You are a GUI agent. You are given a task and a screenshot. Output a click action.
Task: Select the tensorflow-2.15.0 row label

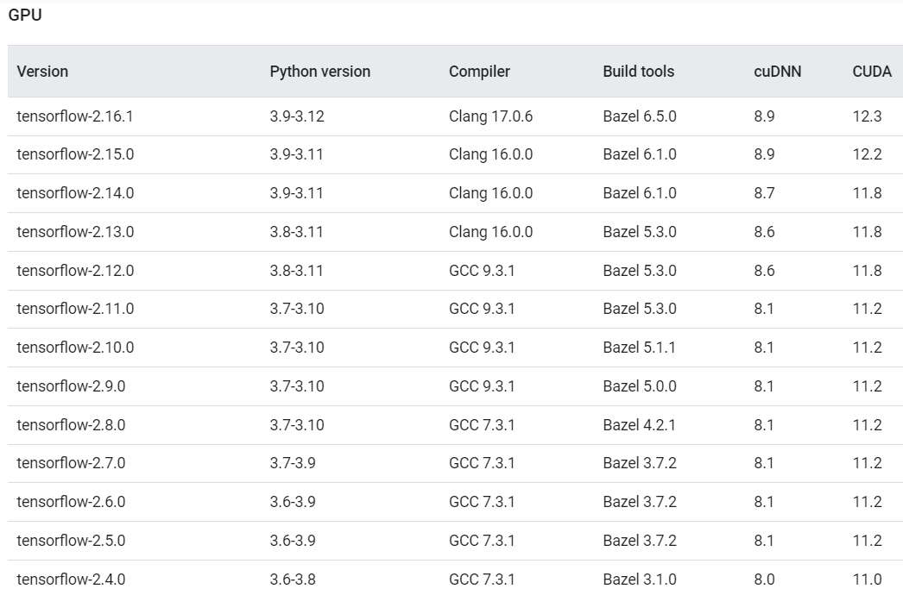(x=75, y=154)
